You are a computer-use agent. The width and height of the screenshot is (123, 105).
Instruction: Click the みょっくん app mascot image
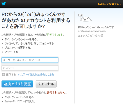tap(85, 18)
